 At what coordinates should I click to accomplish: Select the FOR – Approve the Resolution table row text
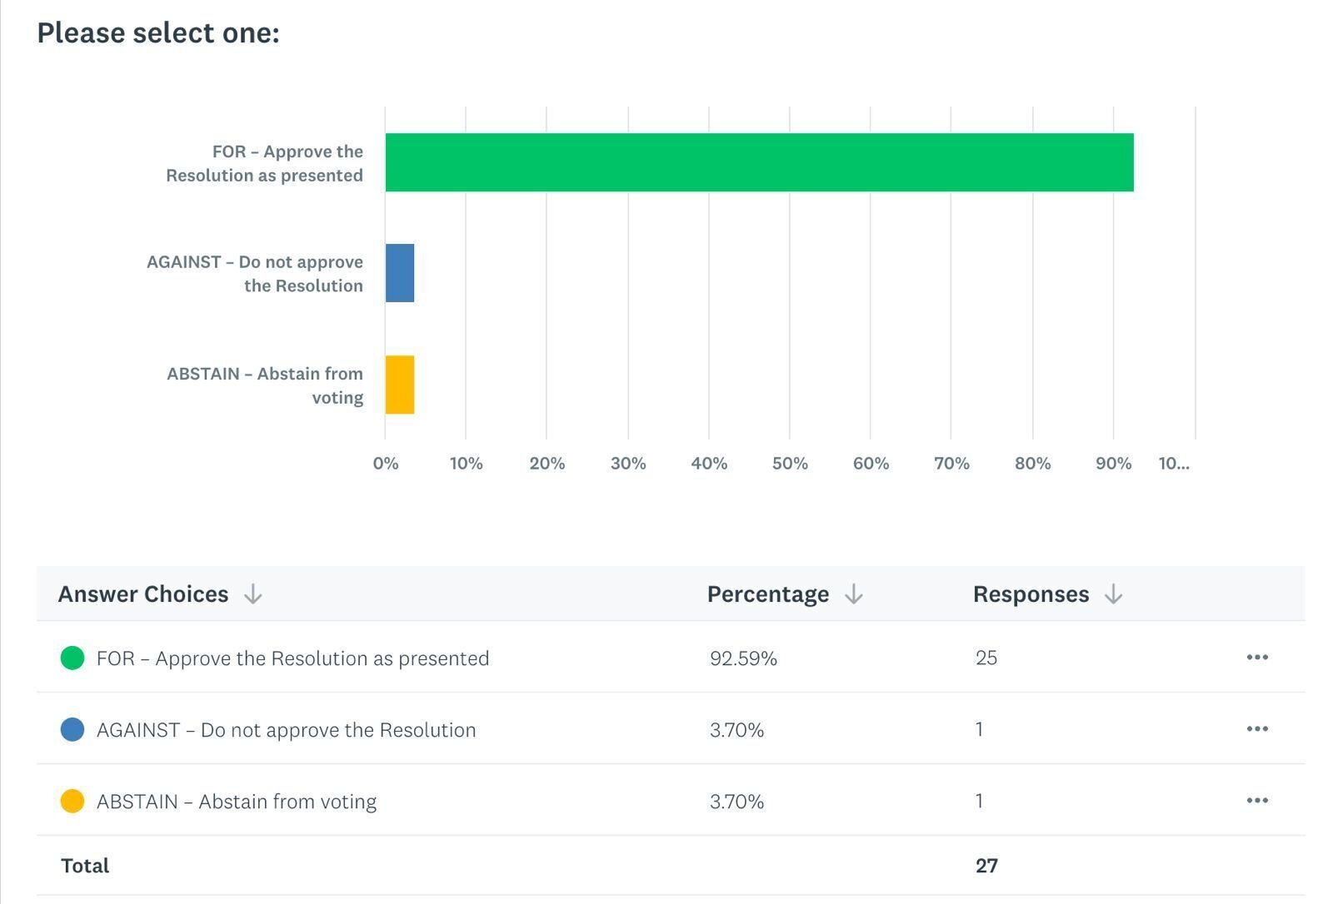[x=292, y=658]
